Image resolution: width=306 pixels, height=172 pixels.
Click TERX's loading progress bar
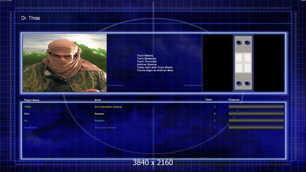(x=256, y=107)
